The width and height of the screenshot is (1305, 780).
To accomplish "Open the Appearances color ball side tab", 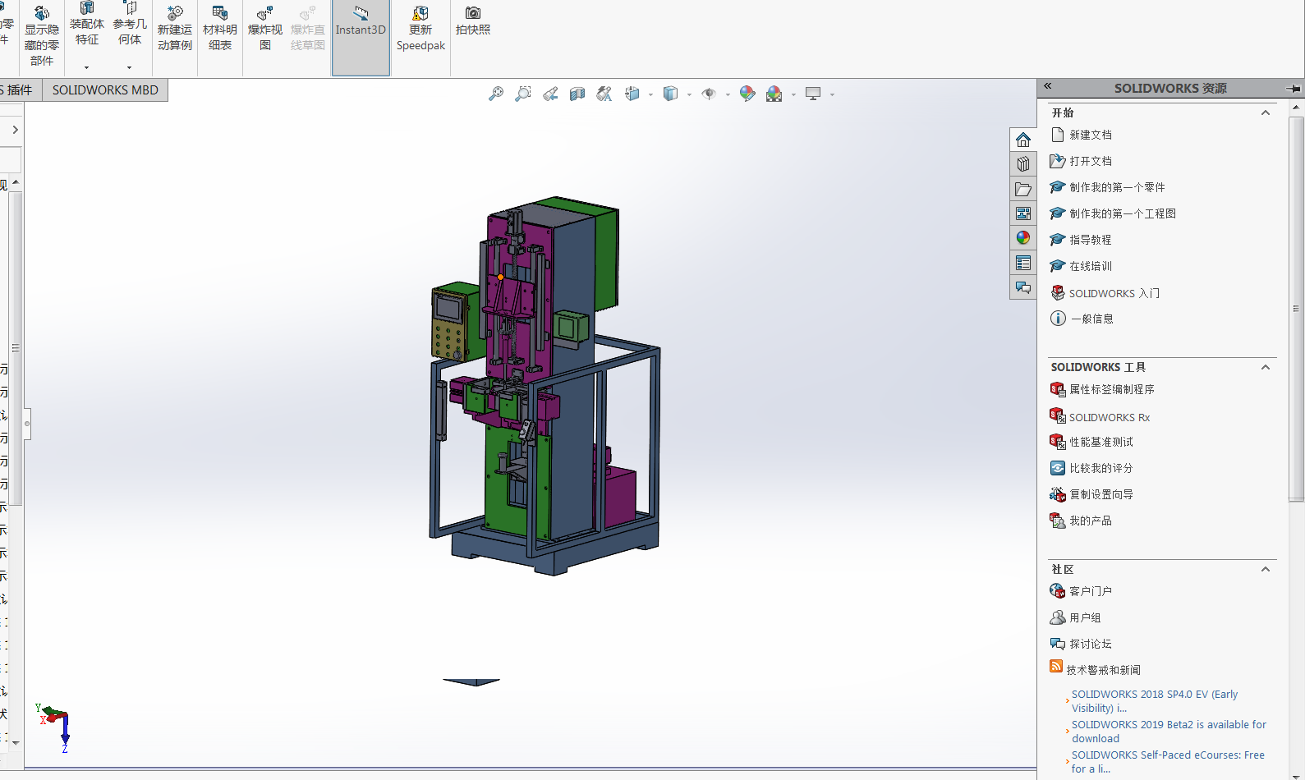I will pos(1022,238).
